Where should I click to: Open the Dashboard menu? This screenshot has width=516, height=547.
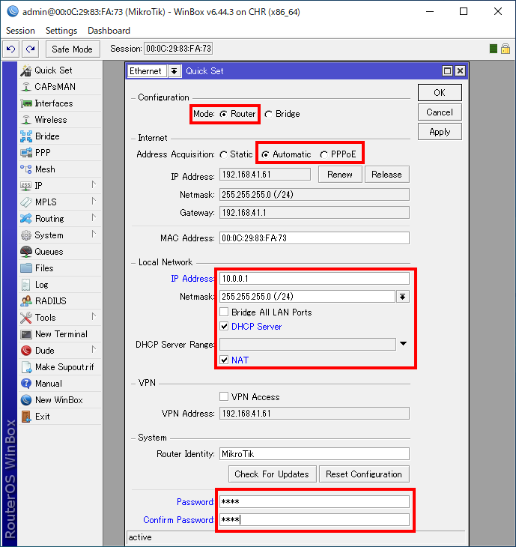coord(109,31)
